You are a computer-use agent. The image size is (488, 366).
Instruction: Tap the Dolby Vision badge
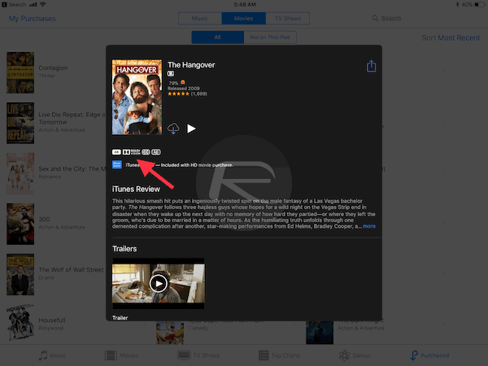coord(131,151)
